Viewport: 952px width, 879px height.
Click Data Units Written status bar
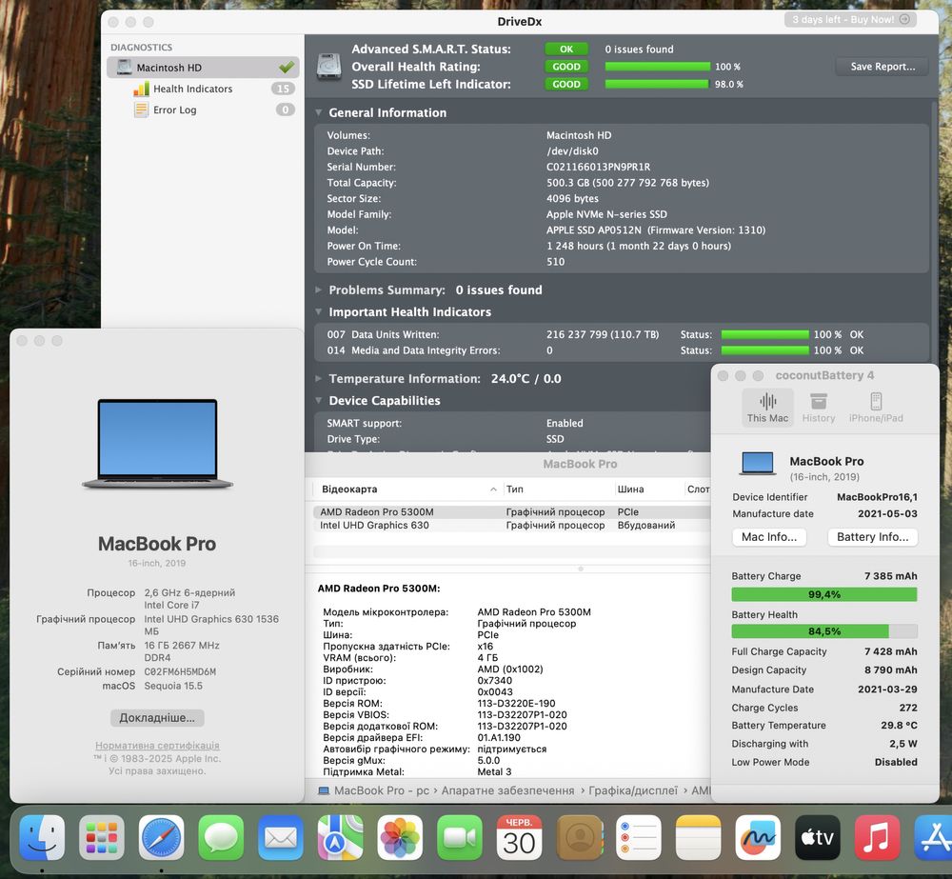click(x=764, y=334)
